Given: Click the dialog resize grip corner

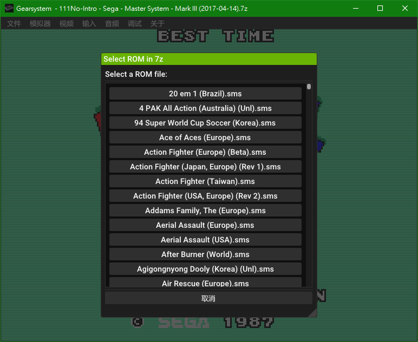Looking at the screenshot, I should [313, 313].
